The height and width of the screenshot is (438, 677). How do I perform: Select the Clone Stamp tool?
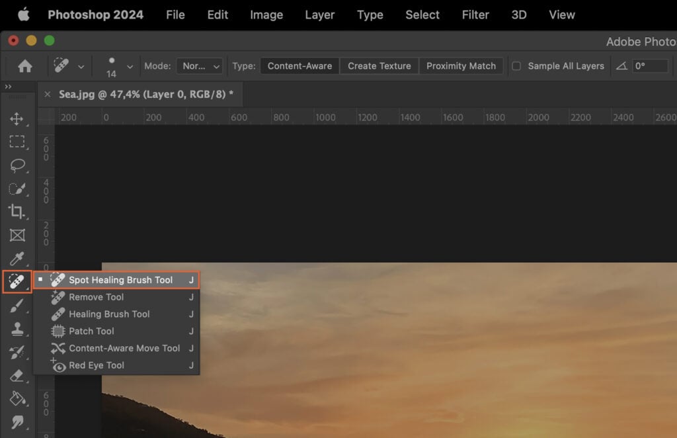[x=18, y=328]
